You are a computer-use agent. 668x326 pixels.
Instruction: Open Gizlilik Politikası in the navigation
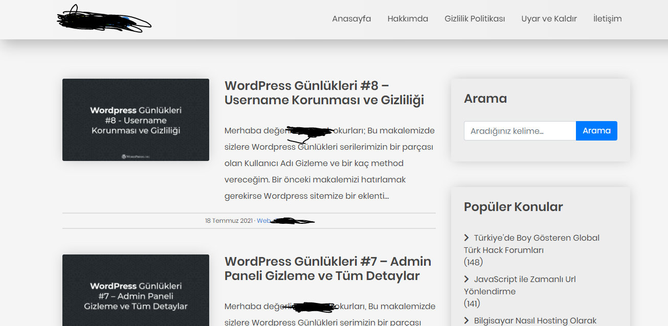(475, 19)
